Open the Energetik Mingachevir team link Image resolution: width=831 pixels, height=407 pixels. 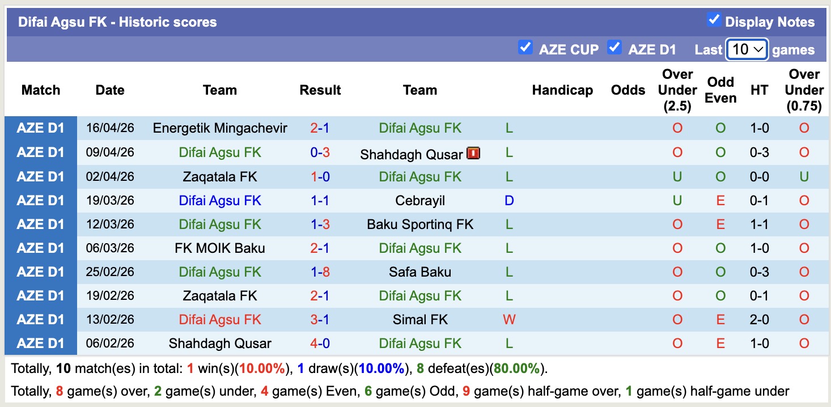(220, 129)
